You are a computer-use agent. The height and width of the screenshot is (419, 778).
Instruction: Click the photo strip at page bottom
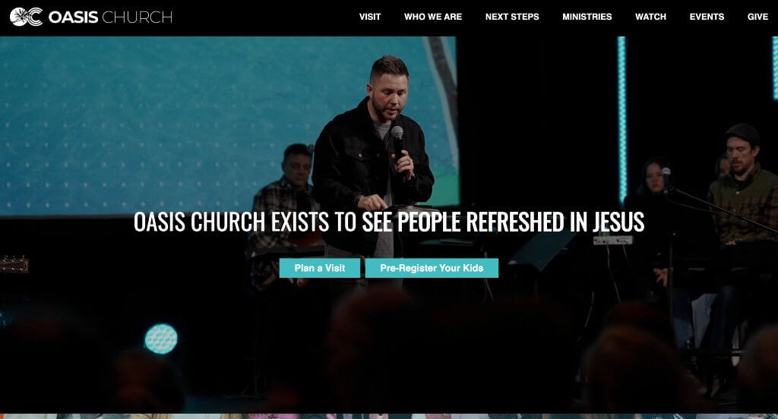click(x=389, y=417)
